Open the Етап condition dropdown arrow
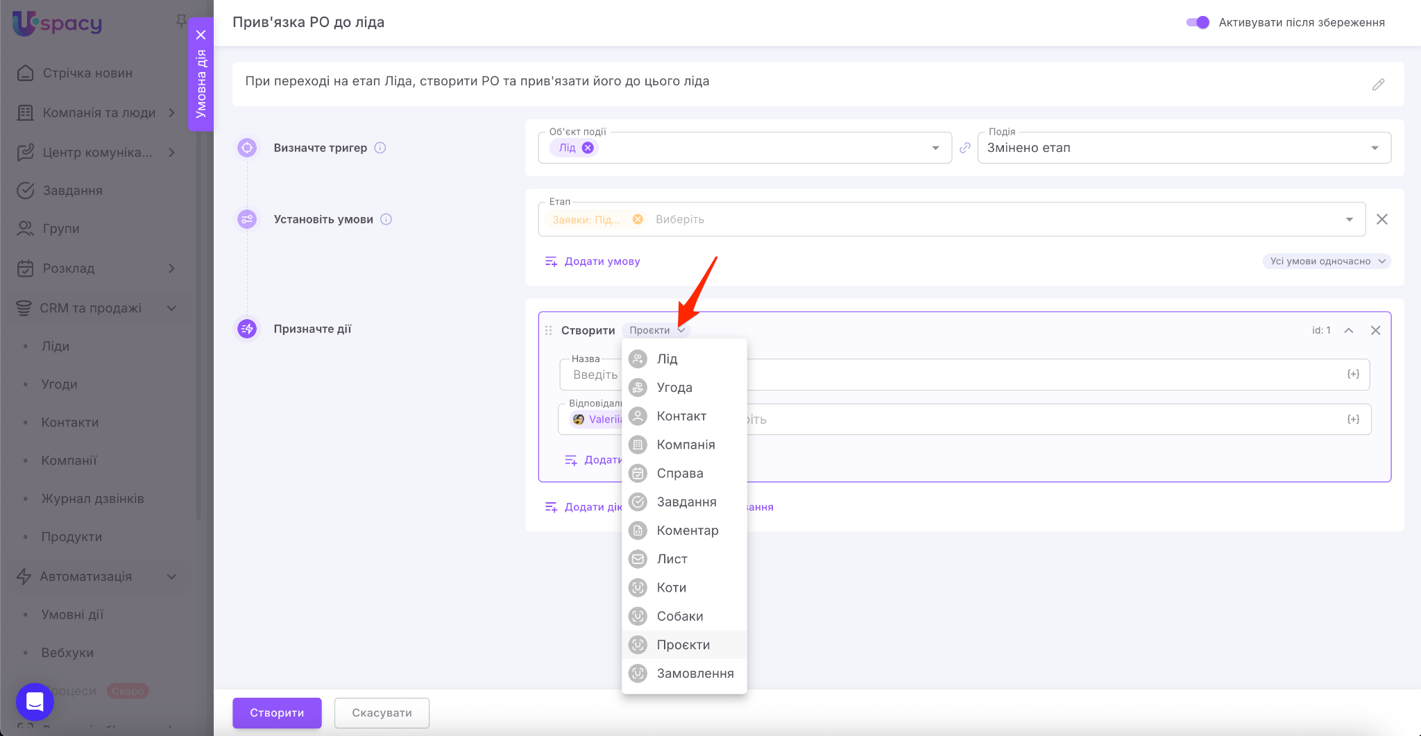Image resolution: width=1421 pixels, height=736 pixels. 1349,219
